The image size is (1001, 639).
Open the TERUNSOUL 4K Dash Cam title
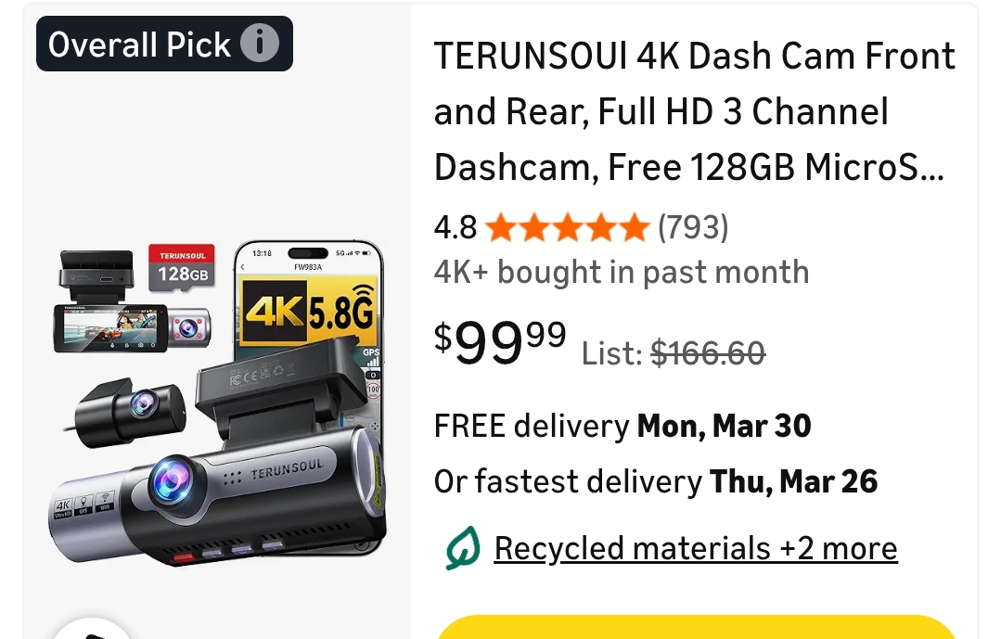[694, 112]
